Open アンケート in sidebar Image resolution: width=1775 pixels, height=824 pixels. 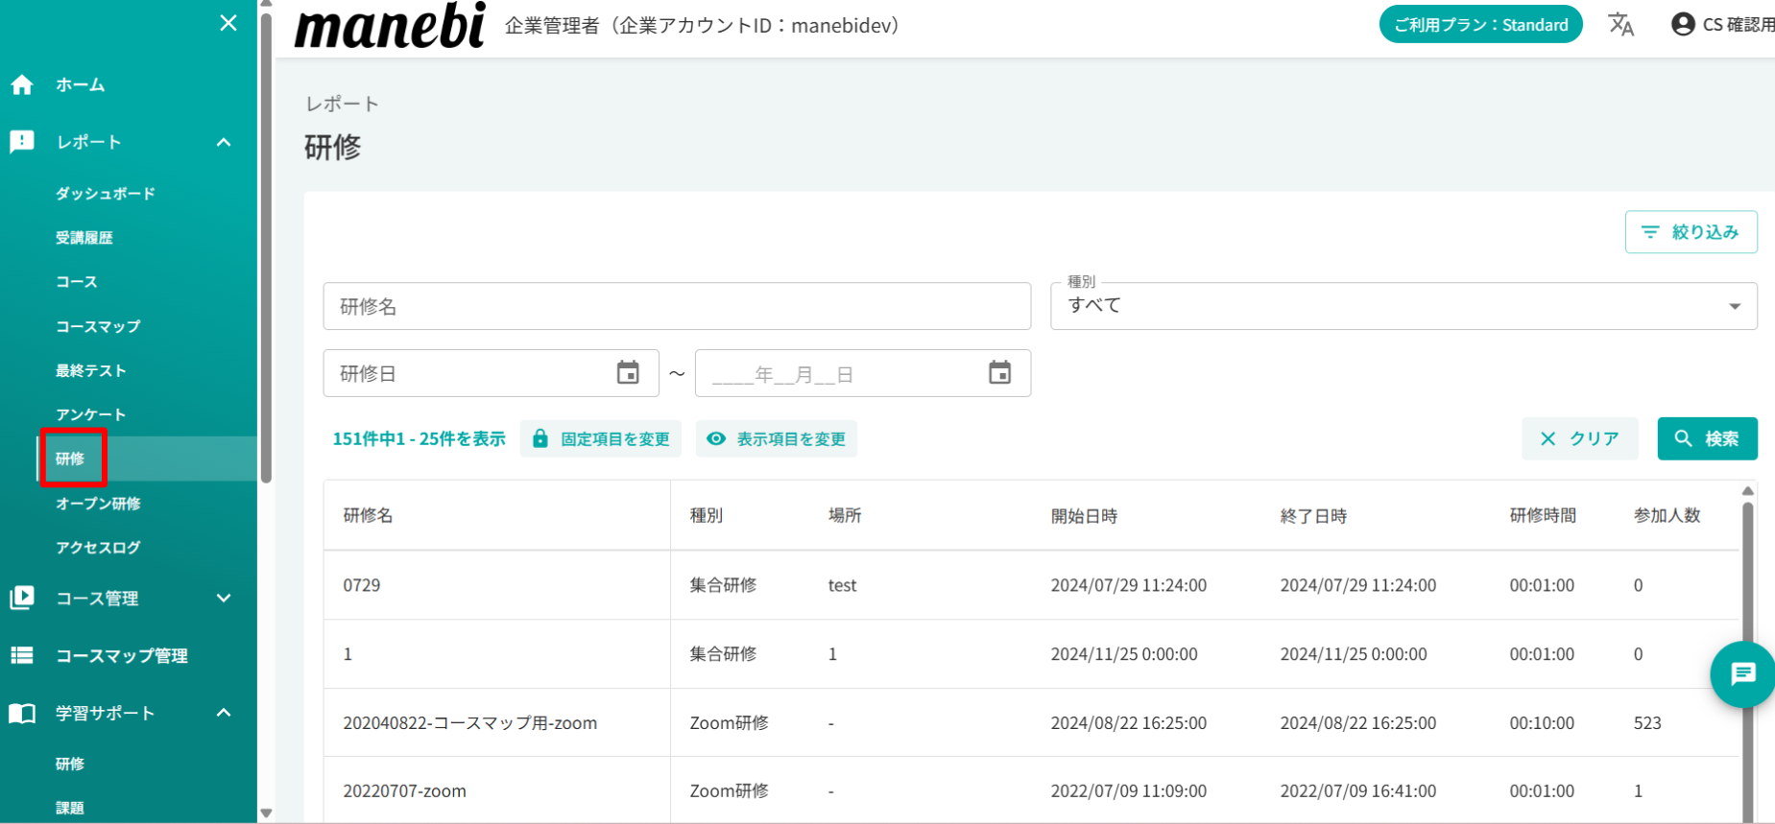[x=90, y=414]
